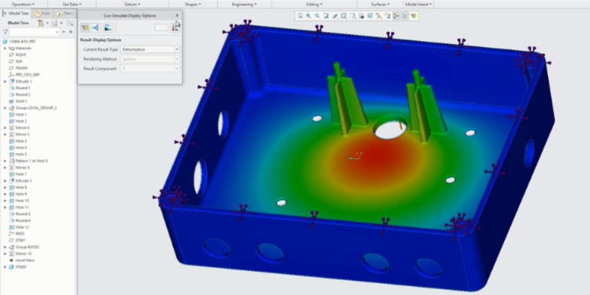Click the model tree settings hammer icon
The height and width of the screenshot is (295, 590).
coord(41,23)
